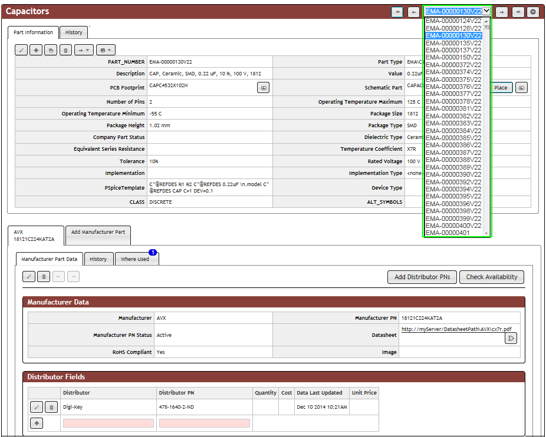Select EMA-00000150V22 from the part list
The height and width of the screenshot is (437, 546).
[x=453, y=57]
